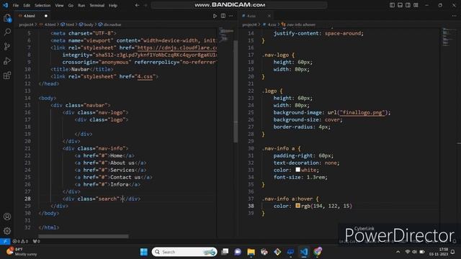Open the Terminal menu
This screenshot has height=259, width=461.
[97, 5]
